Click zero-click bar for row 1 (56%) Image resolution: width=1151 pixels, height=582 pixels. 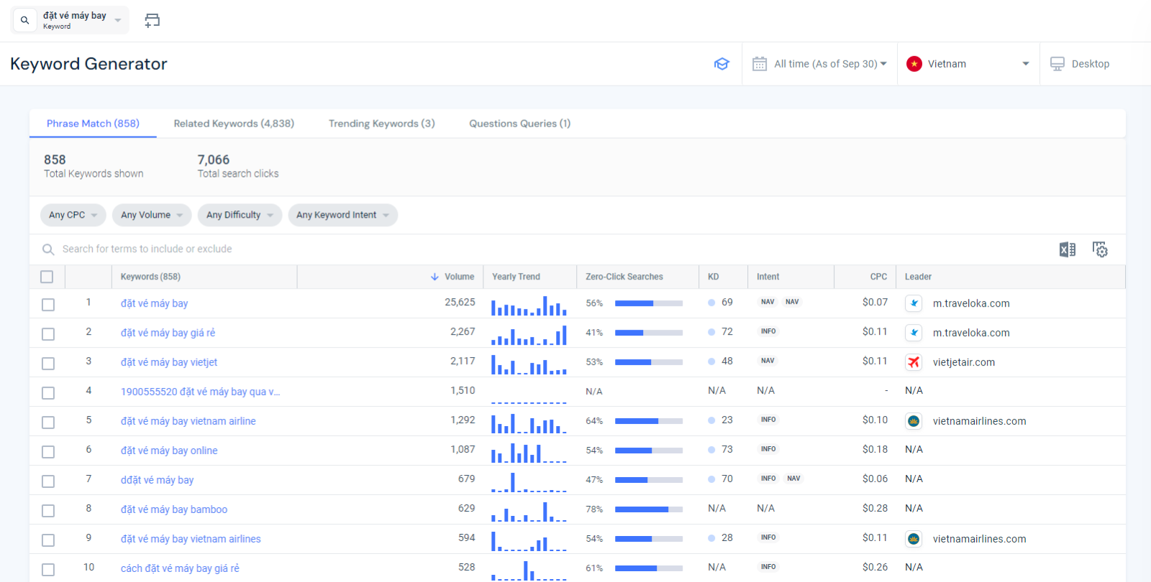(648, 303)
